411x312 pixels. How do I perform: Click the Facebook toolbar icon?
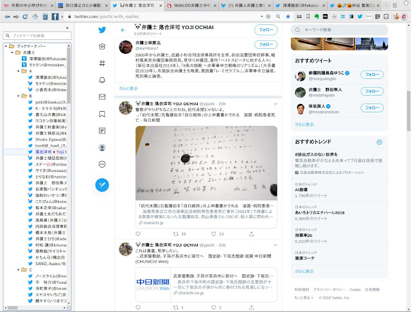[x=55, y=17]
